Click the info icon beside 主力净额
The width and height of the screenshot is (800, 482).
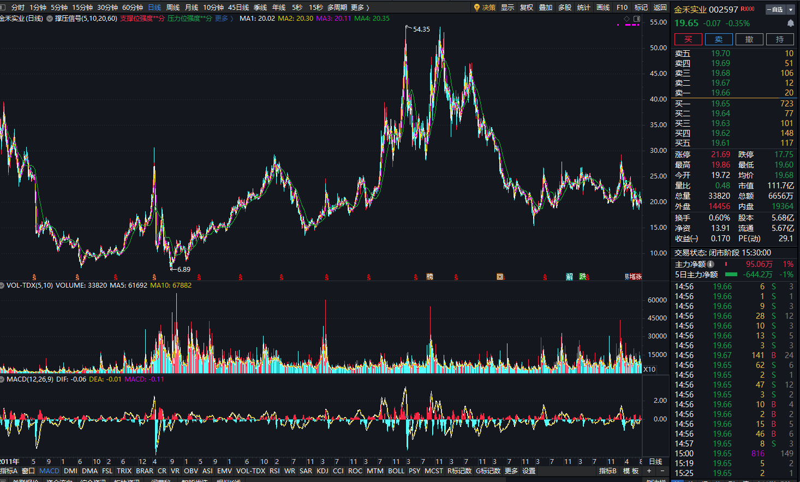tap(711, 264)
